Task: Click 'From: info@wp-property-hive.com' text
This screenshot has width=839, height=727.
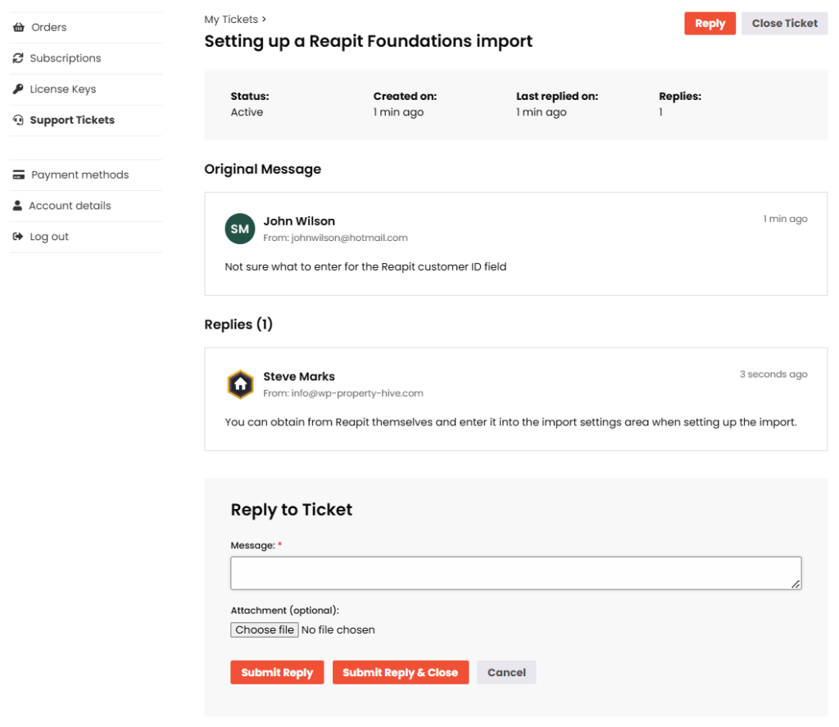Action: tap(343, 393)
